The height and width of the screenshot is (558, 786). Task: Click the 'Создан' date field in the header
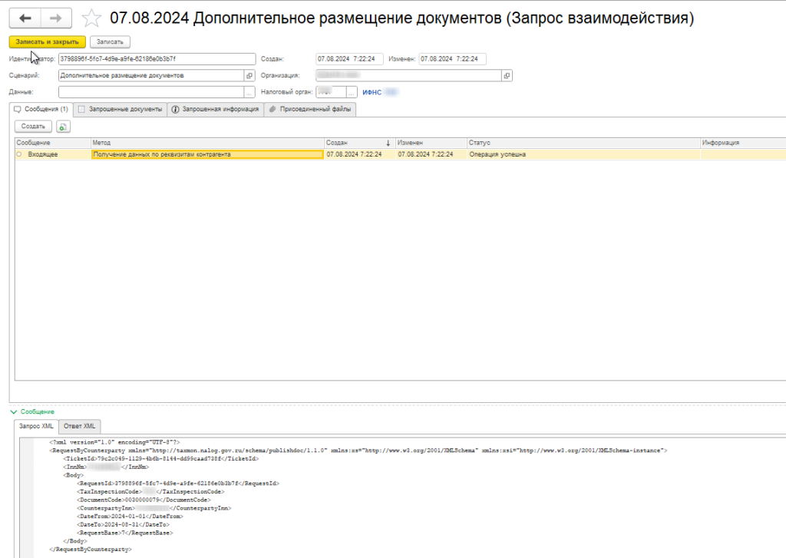click(x=349, y=58)
